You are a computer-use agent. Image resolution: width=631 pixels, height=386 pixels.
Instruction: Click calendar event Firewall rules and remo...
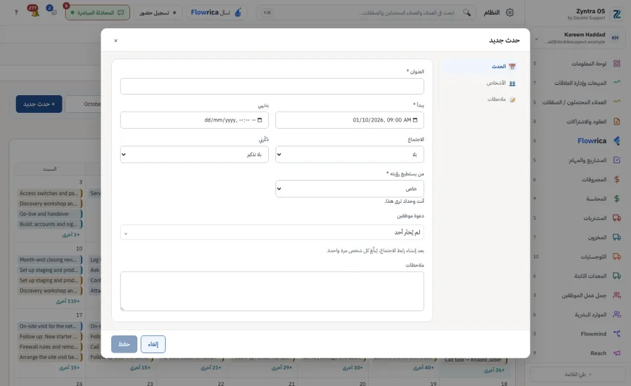click(50, 347)
